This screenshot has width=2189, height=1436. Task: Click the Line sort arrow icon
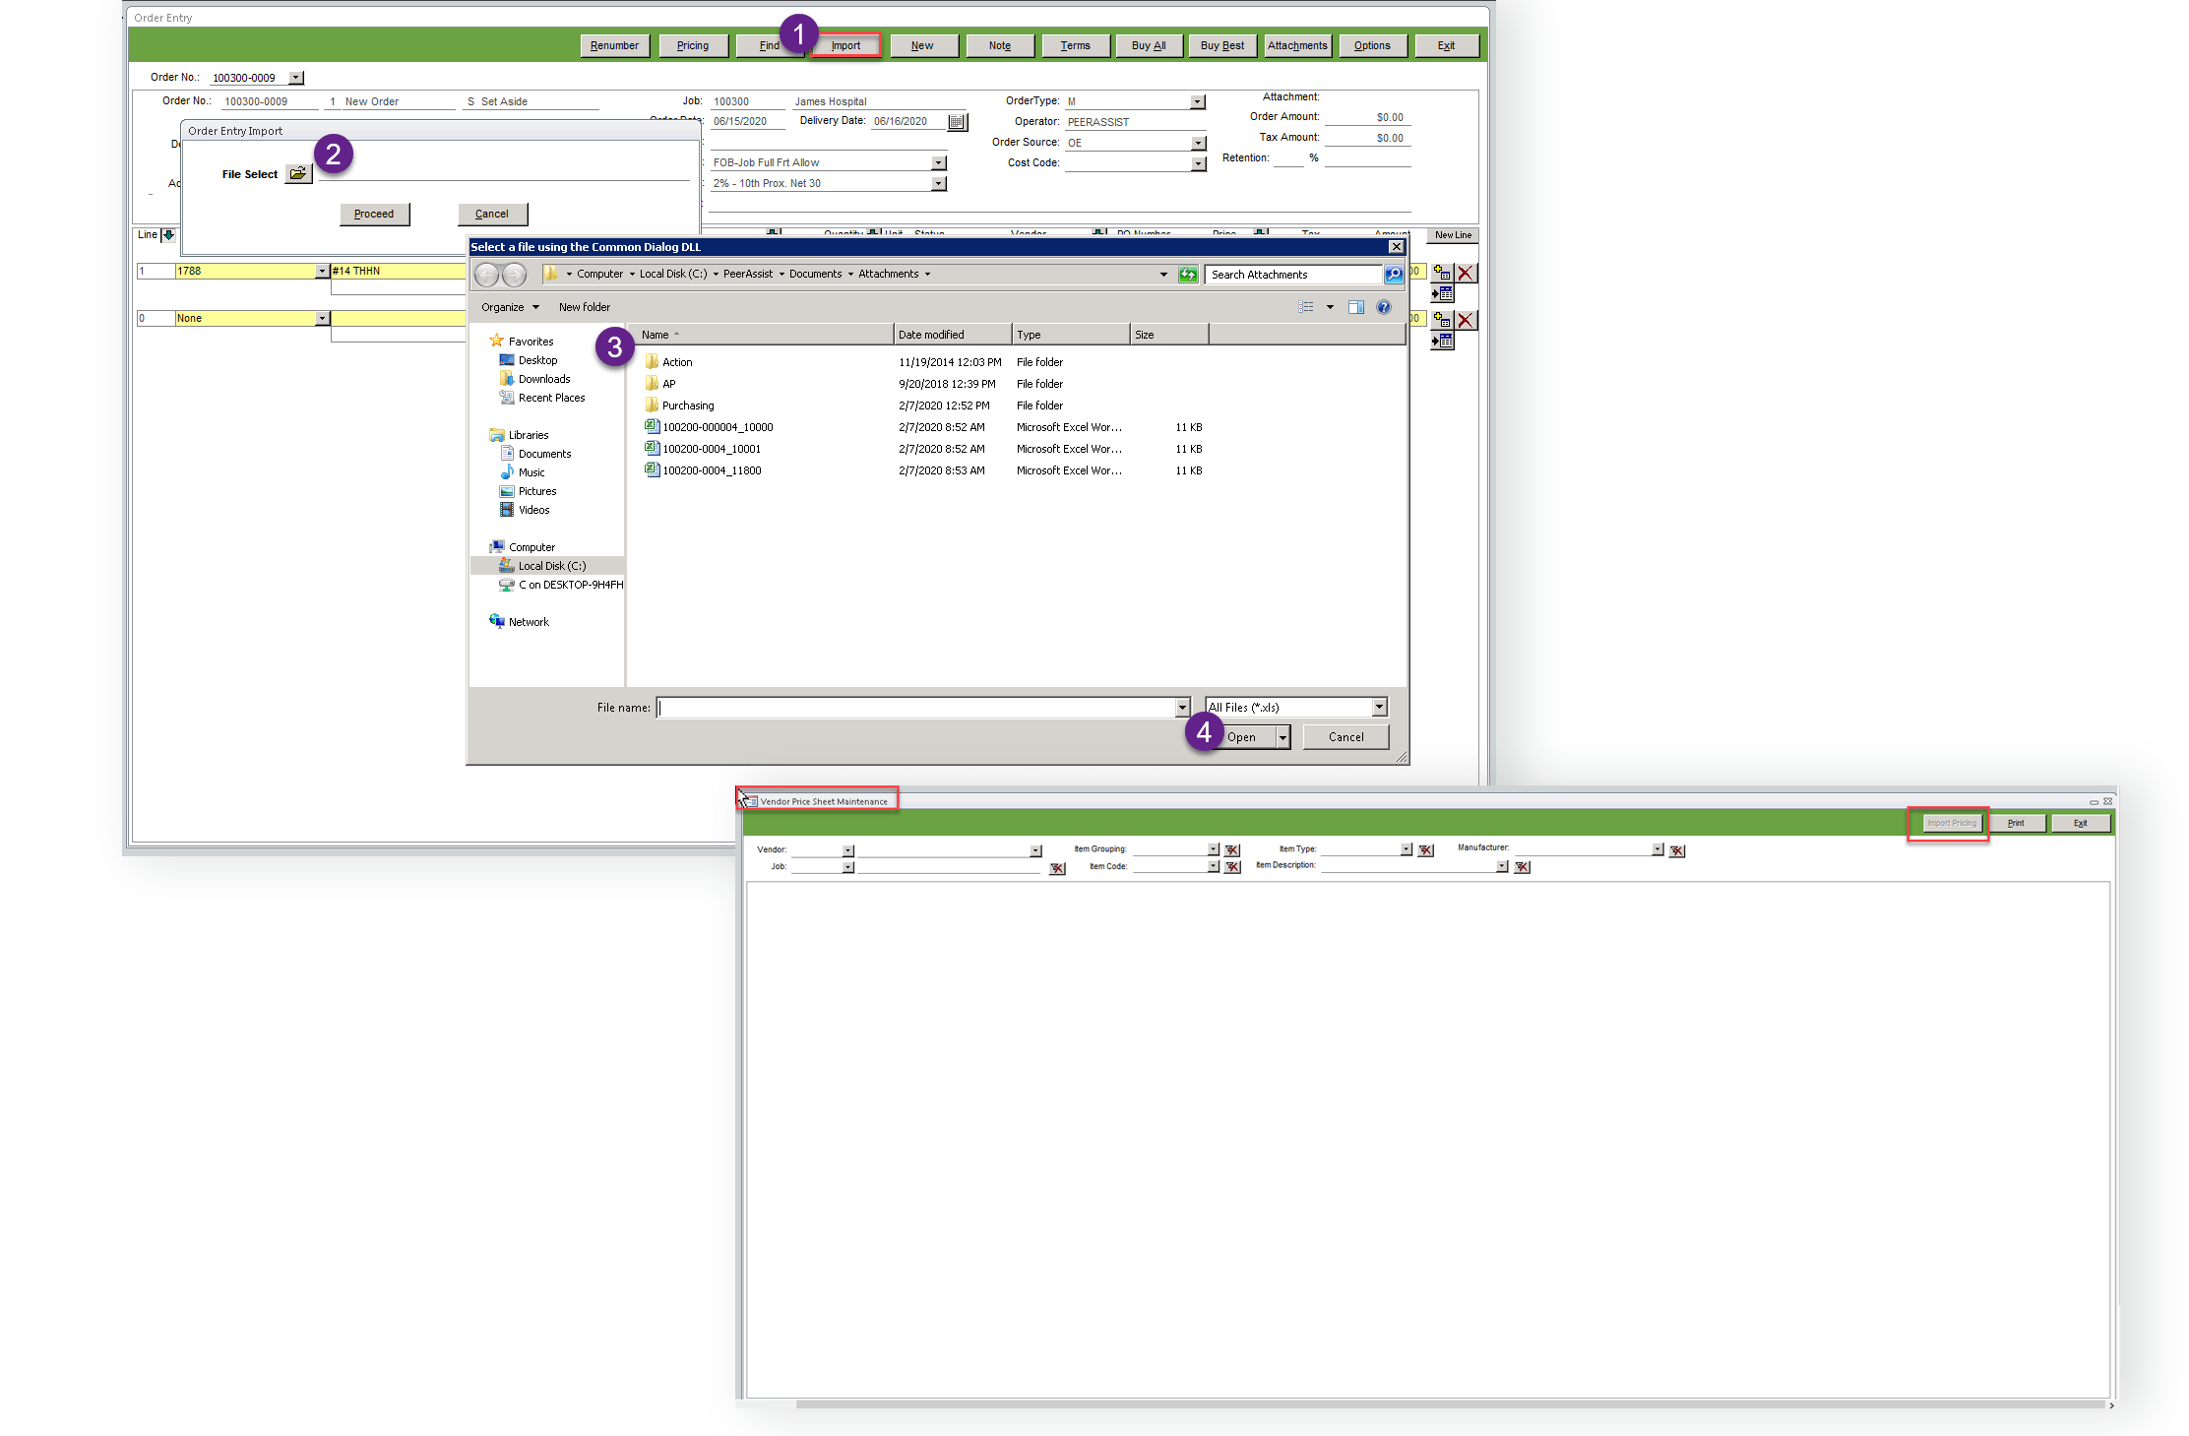pyautogui.click(x=168, y=235)
